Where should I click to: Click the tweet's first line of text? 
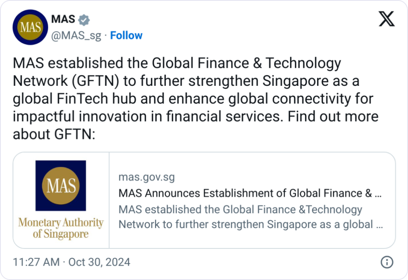pos(177,63)
